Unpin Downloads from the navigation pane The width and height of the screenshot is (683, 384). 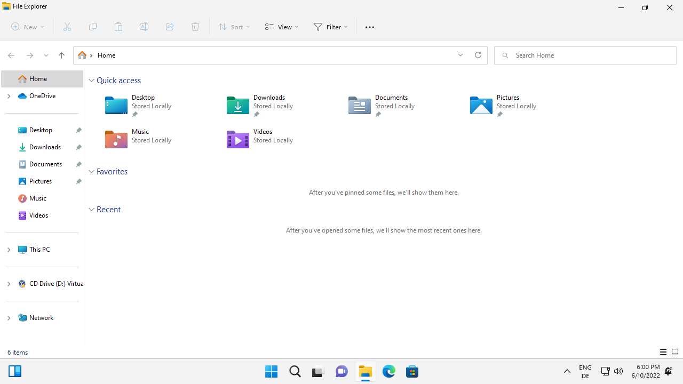tap(78, 147)
